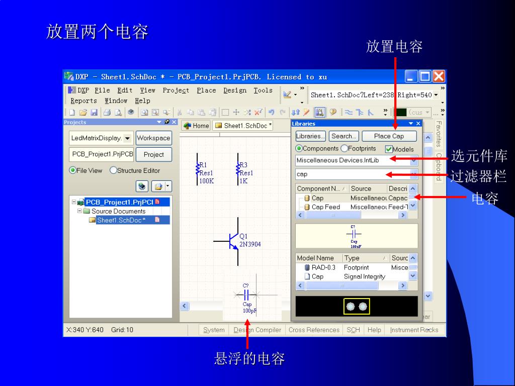Click the New document toolbar icon

pyautogui.click(x=72, y=112)
